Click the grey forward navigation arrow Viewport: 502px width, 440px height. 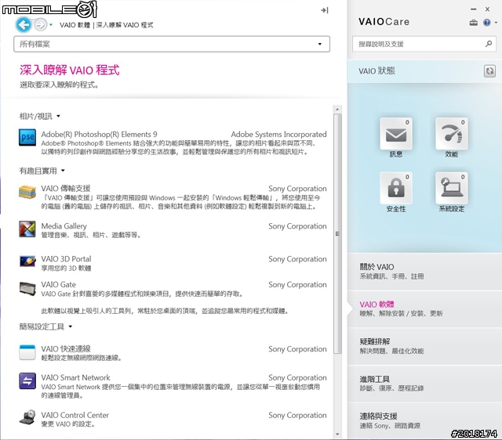pyautogui.click(x=40, y=24)
